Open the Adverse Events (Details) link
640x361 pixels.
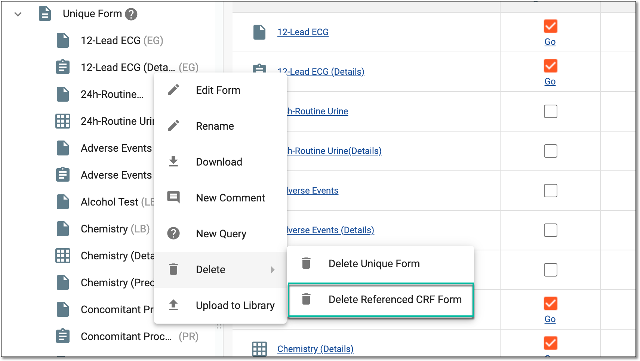click(x=330, y=230)
